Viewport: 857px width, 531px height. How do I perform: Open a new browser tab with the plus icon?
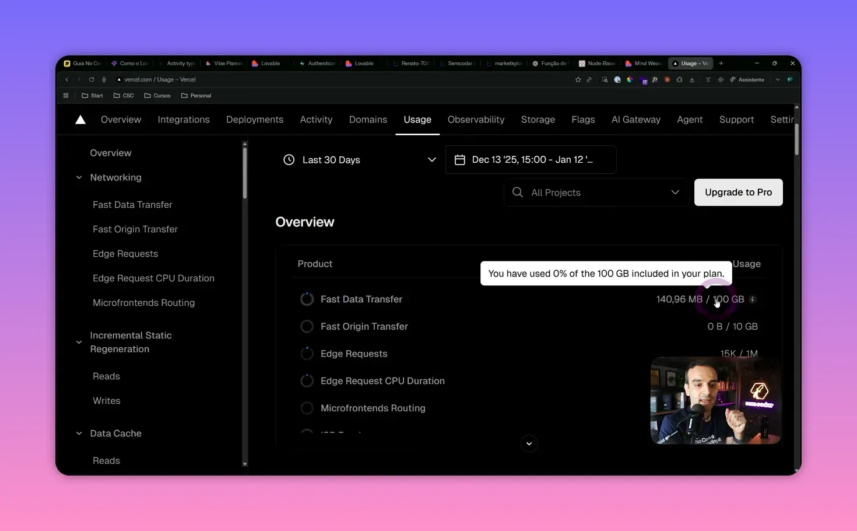point(721,63)
